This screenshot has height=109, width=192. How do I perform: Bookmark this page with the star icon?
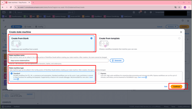coord(179,7)
